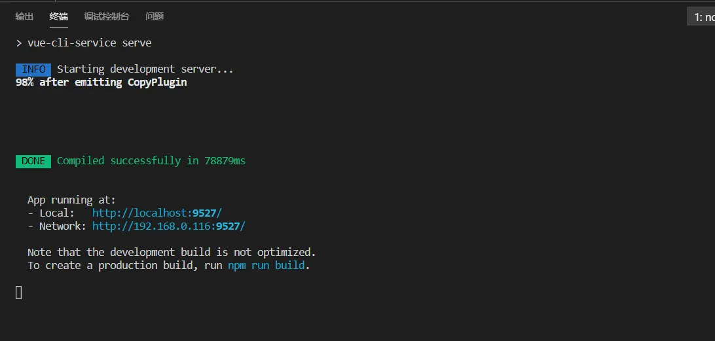
Task: Show the 问题 problems tab
Action: click(155, 16)
